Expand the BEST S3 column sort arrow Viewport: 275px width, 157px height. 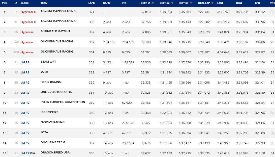tap(191, 3)
